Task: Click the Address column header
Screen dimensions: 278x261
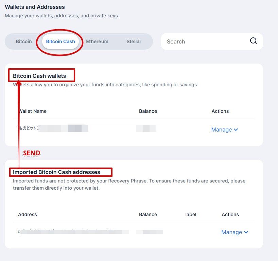Action: click(x=28, y=214)
